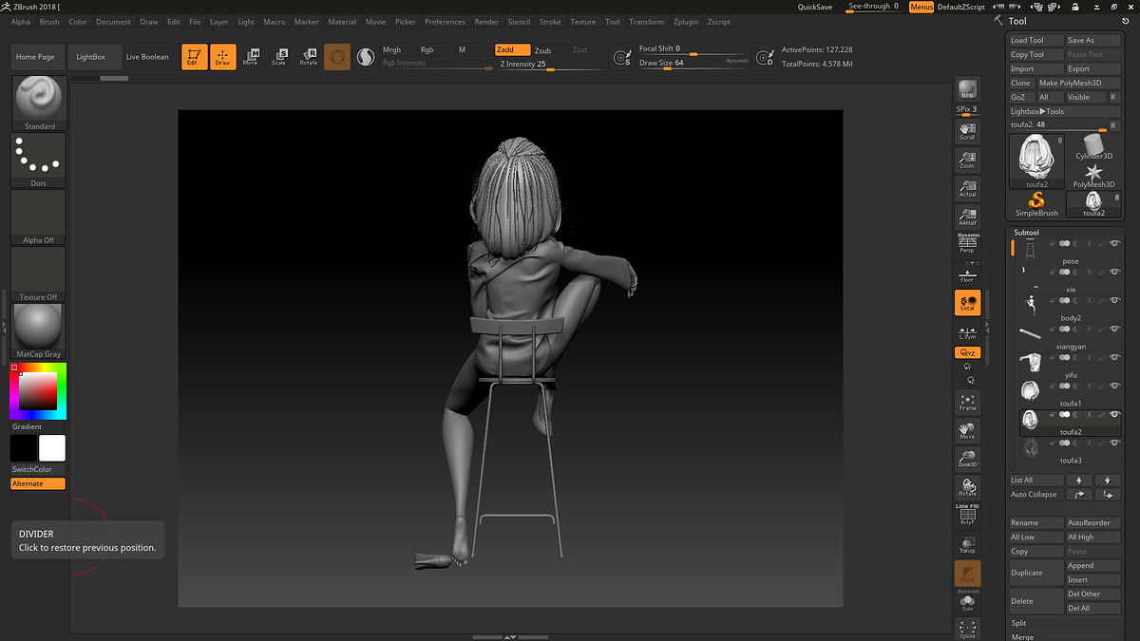Adjust the Z Intensity slider
The image size is (1140, 641).
[x=551, y=65]
